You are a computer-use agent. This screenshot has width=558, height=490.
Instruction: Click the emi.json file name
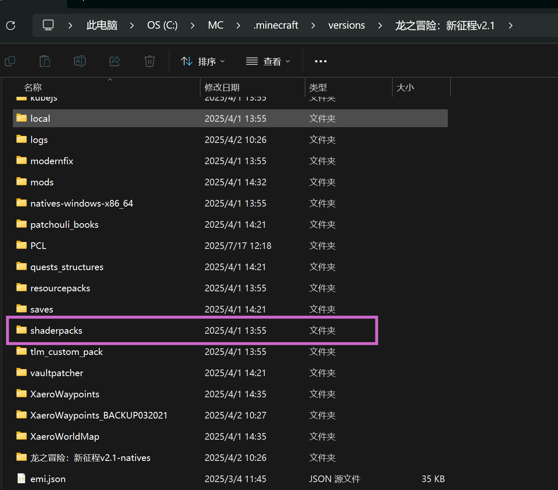tap(48, 479)
